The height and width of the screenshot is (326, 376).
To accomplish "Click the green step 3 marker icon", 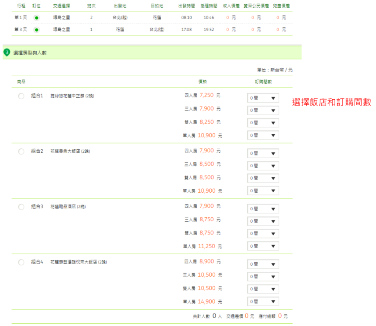I will [6, 52].
